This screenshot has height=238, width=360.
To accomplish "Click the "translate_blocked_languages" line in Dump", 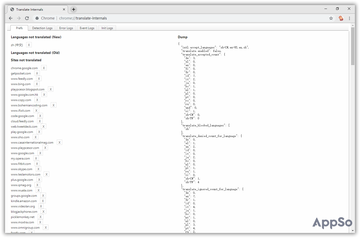I will point(205,125).
